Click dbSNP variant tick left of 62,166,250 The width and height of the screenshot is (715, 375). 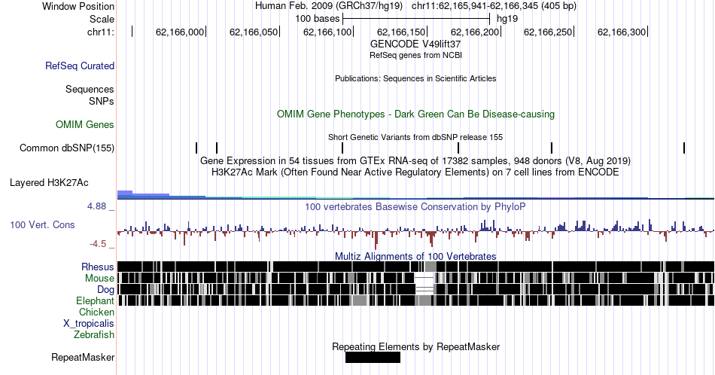552,148
